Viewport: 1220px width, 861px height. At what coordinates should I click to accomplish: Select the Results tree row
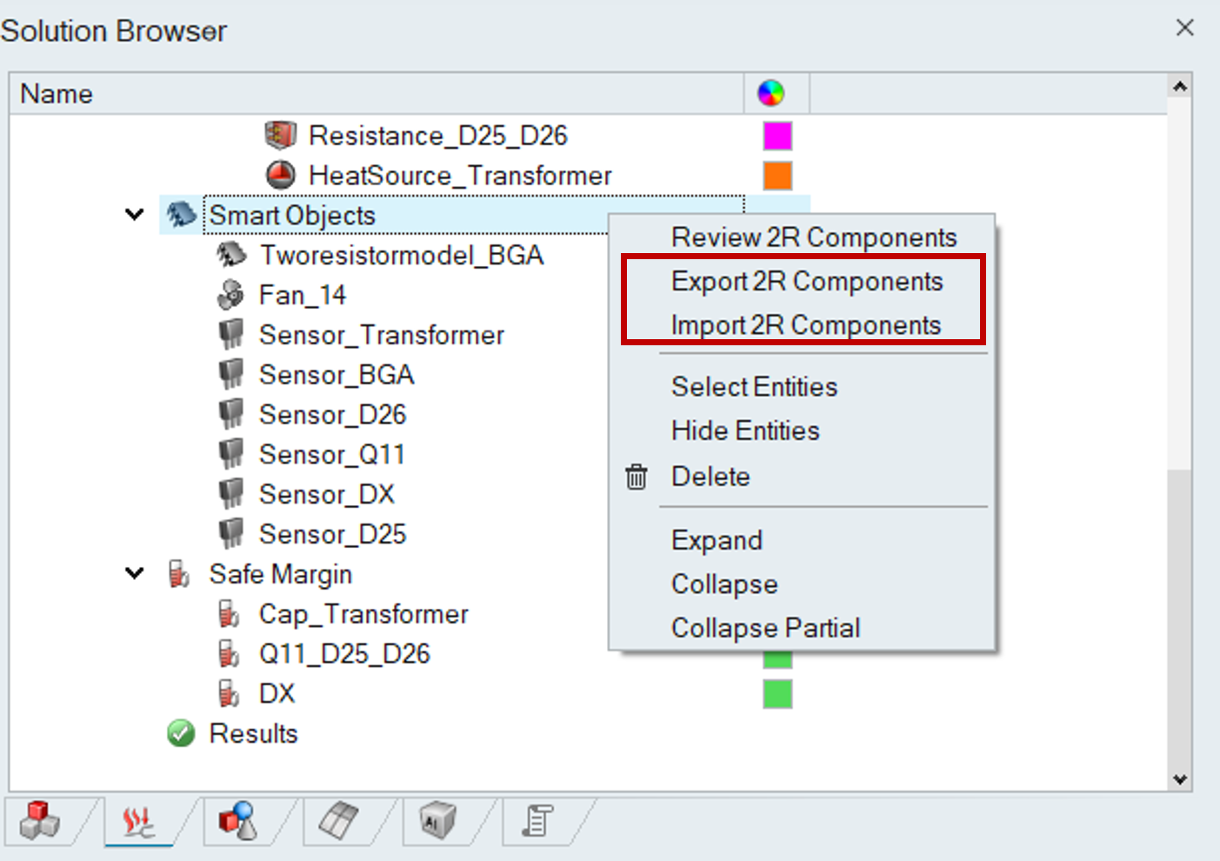253,734
